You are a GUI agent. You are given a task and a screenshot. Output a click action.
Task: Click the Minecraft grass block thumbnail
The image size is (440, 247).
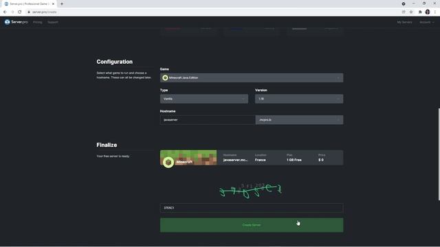[x=188, y=158]
